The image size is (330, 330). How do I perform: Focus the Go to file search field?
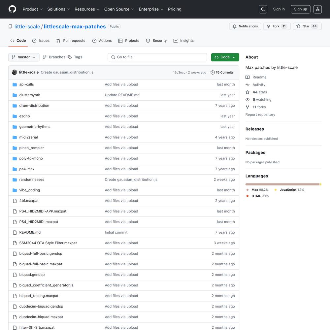[x=157, y=57]
